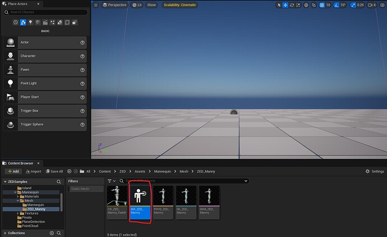
Task: Activate the scale transform tool
Action: (x=298, y=5)
